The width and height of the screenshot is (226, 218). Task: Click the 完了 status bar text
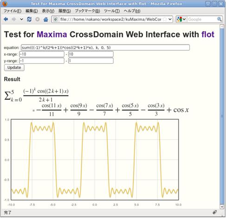pyautogui.click(x=7, y=212)
